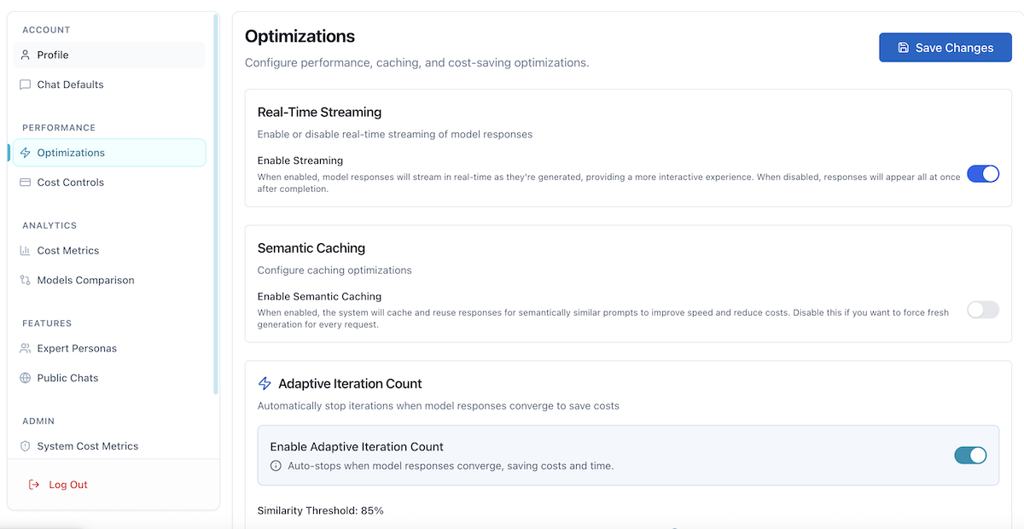Select the Expert Personas people icon
Image resolution: width=1024 pixels, height=529 pixels.
(x=23, y=348)
